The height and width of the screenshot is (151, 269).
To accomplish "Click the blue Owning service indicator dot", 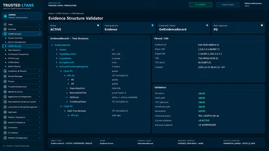I will coord(152,25).
